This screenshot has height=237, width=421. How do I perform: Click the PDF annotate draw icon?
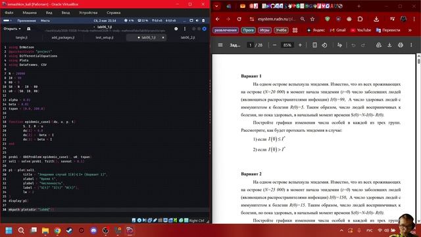click(339, 45)
